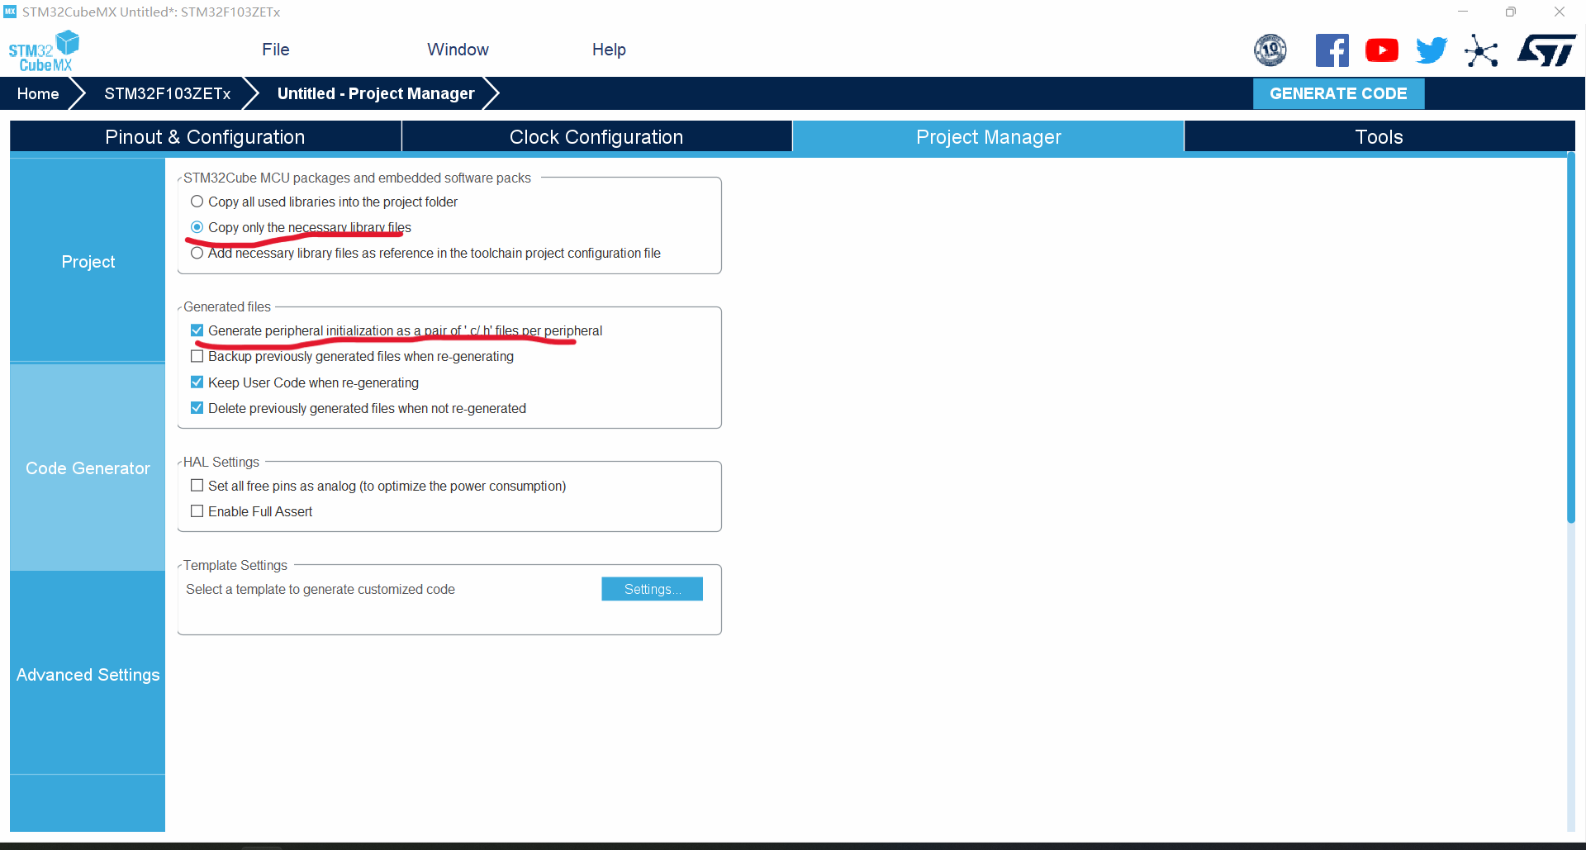Switch to Pinout & Configuration tab
The height and width of the screenshot is (850, 1586).
pos(205,136)
